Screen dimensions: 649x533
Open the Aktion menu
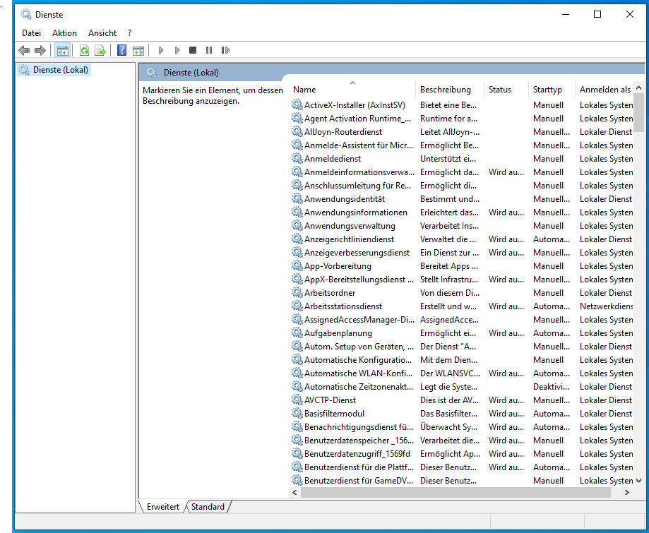tap(64, 33)
